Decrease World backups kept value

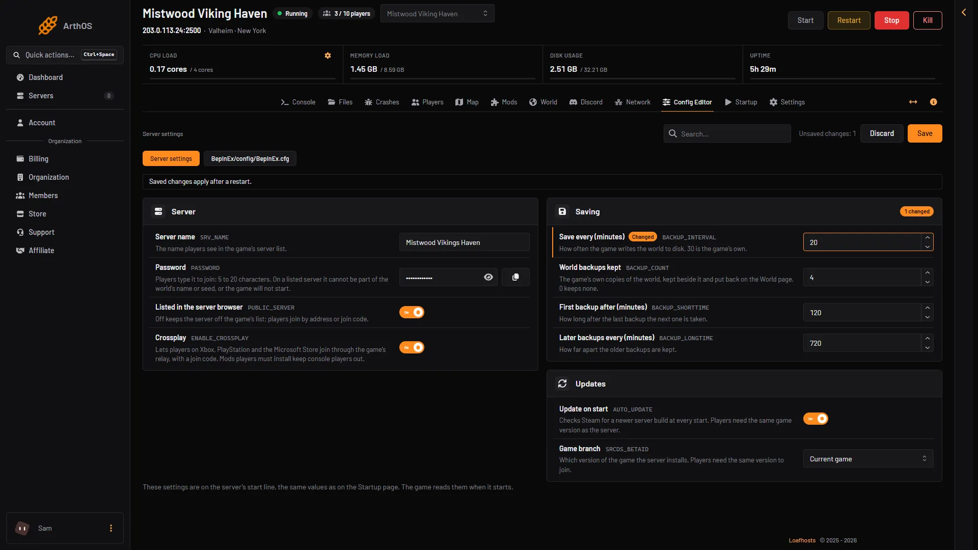[927, 282]
